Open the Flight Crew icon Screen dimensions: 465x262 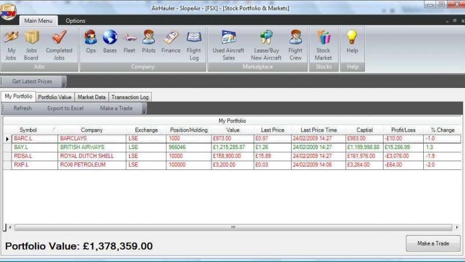pos(295,45)
